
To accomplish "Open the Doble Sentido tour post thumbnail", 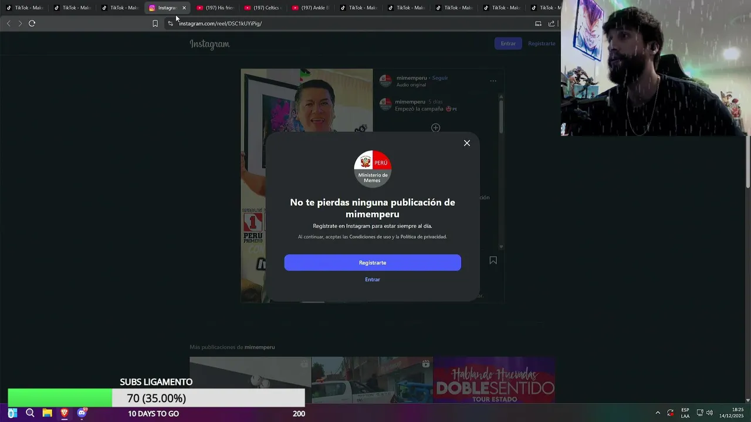I will (494, 380).
